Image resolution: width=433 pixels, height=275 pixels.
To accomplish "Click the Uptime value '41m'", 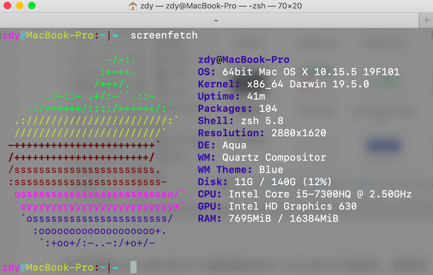I will click(256, 96).
